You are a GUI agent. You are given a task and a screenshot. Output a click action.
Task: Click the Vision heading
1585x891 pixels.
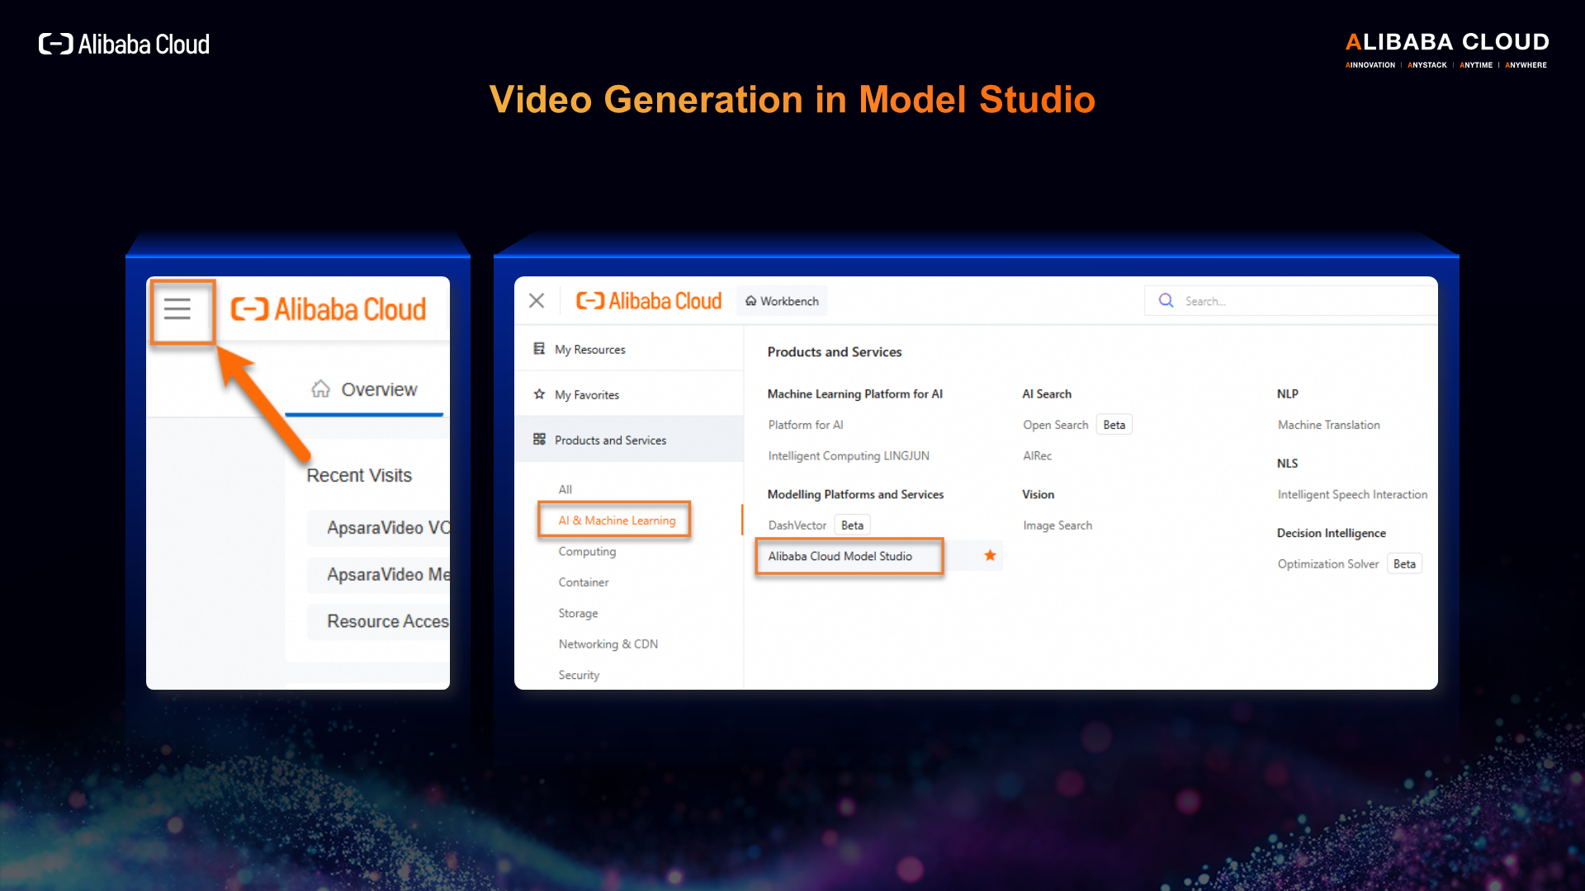coord(1039,495)
